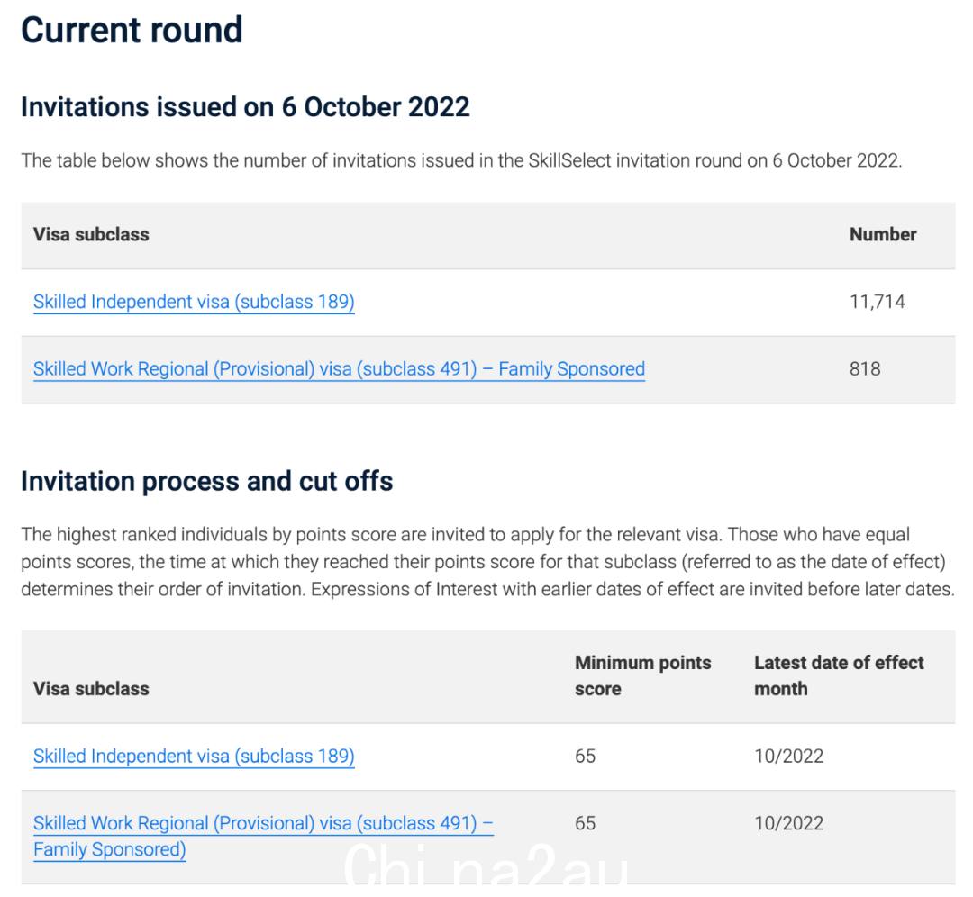Click the paragraph beginning "The table below shows"

tap(461, 160)
